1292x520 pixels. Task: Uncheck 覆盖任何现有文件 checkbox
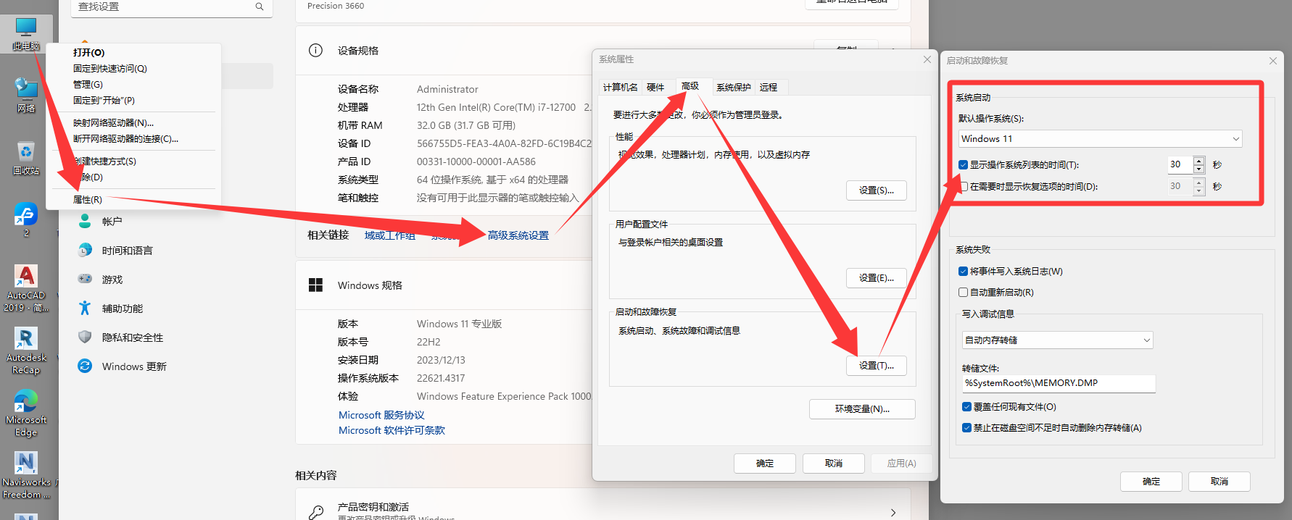(966, 407)
